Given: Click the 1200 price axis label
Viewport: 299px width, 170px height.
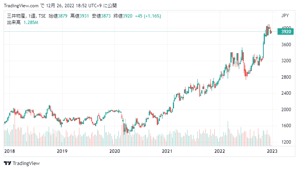Looking at the screenshot, I should pos(286,142).
